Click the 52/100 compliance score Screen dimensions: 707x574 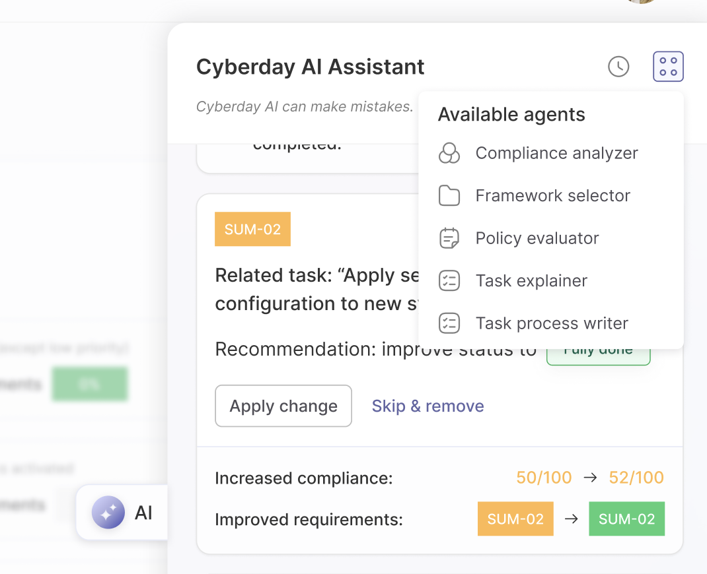coord(636,477)
